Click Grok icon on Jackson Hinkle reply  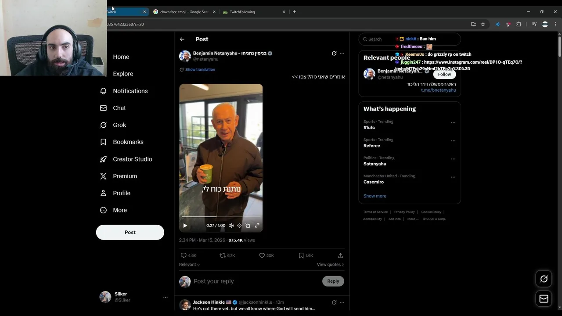coord(334,302)
